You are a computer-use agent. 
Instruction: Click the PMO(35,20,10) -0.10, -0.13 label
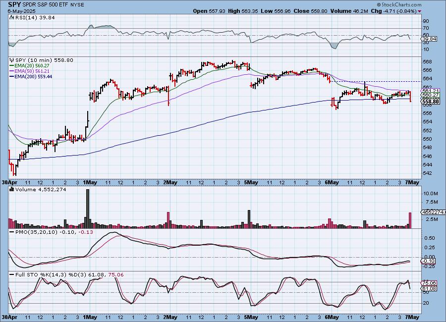[54, 232]
